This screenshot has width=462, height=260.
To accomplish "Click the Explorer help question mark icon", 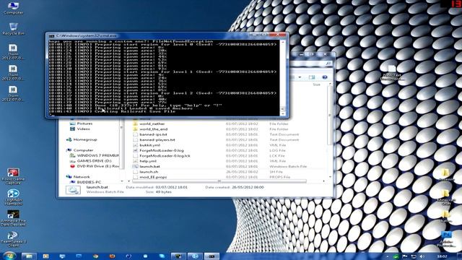I will tap(324, 77).
